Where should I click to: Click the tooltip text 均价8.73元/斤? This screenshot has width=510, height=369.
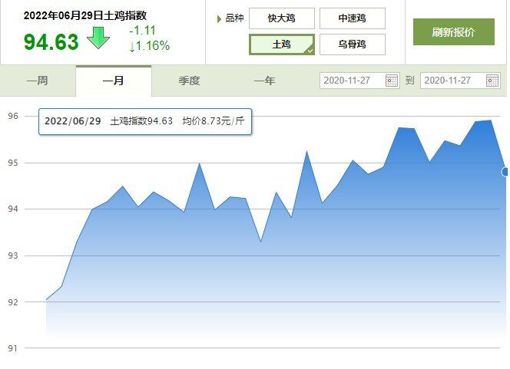tap(213, 121)
